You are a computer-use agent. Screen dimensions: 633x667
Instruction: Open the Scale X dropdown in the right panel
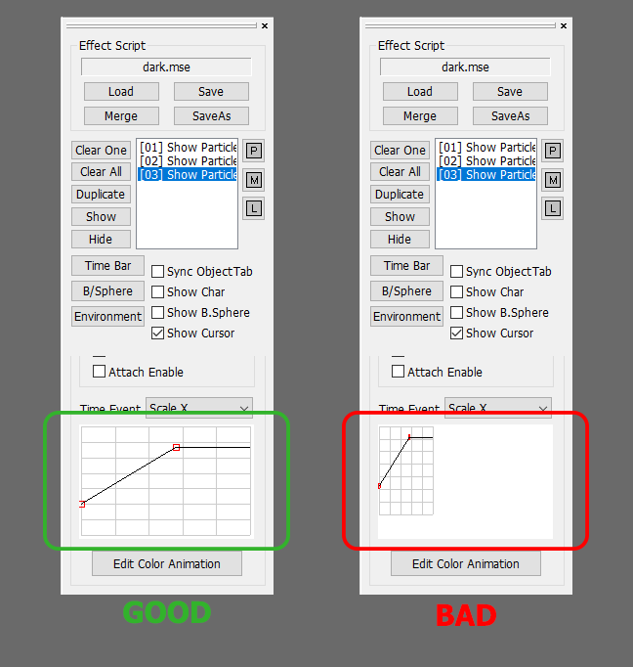(x=498, y=408)
